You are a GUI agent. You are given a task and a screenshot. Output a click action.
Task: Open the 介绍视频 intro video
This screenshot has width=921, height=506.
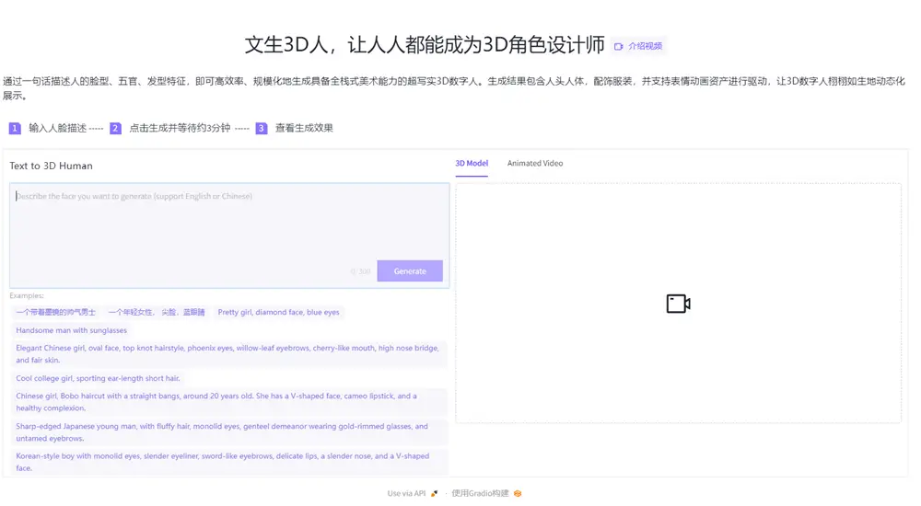click(x=644, y=46)
